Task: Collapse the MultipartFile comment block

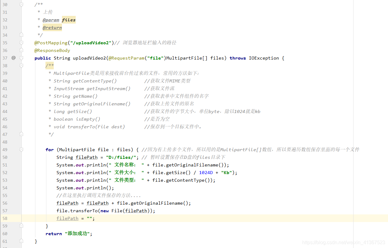Action: [21, 65]
